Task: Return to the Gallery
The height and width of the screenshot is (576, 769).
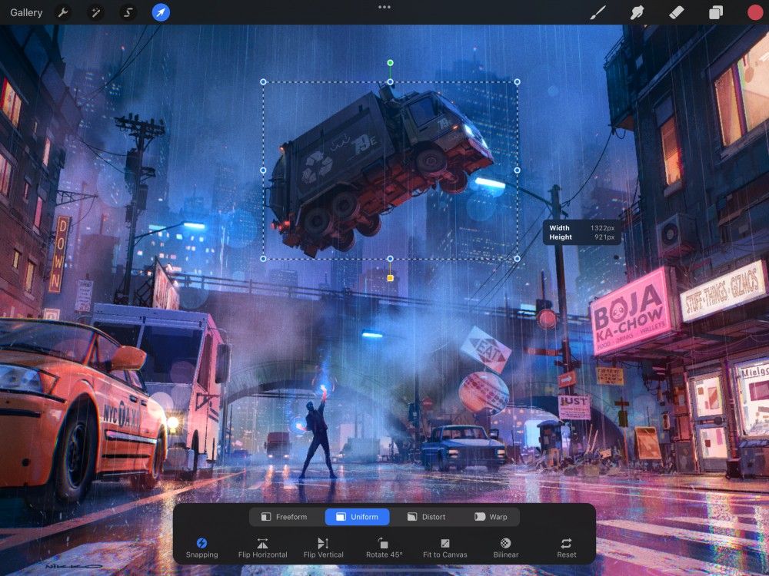Action: [x=25, y=12]
